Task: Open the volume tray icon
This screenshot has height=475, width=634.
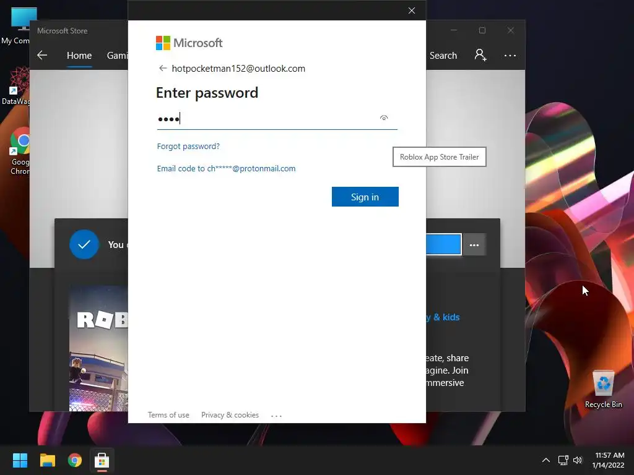Action: tap(578, 460)
